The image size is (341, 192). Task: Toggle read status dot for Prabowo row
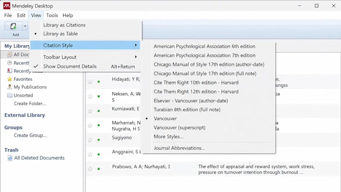click(x=99, y=169)
